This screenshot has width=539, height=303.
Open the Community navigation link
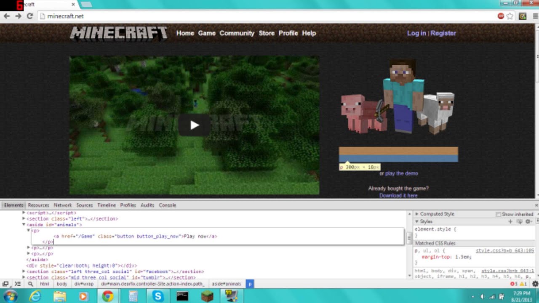click(237, 33)
